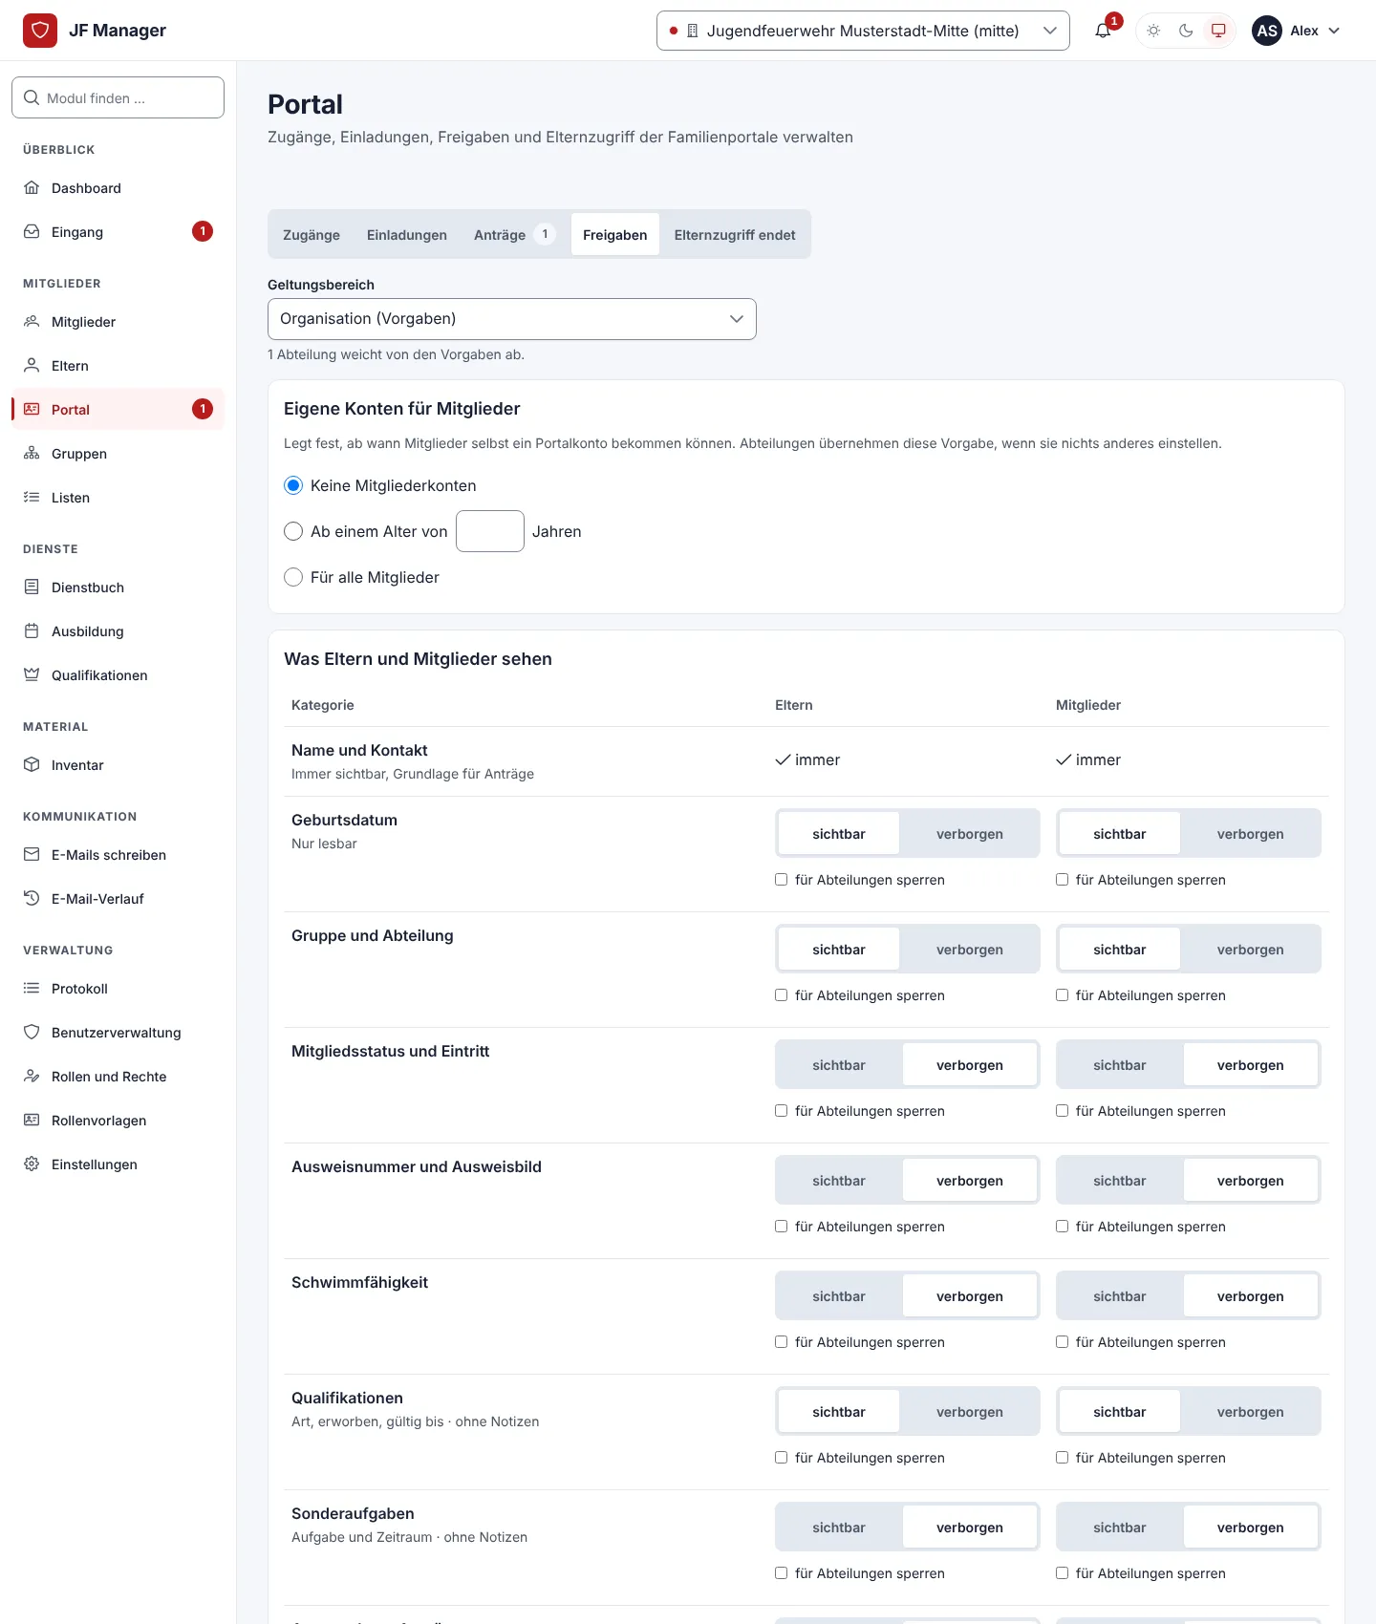Image resolution: width=1376 pixels, height=1624 pixels.
Task: Go to Eltern in the sidebar
Action: click(x=118, y=366)
